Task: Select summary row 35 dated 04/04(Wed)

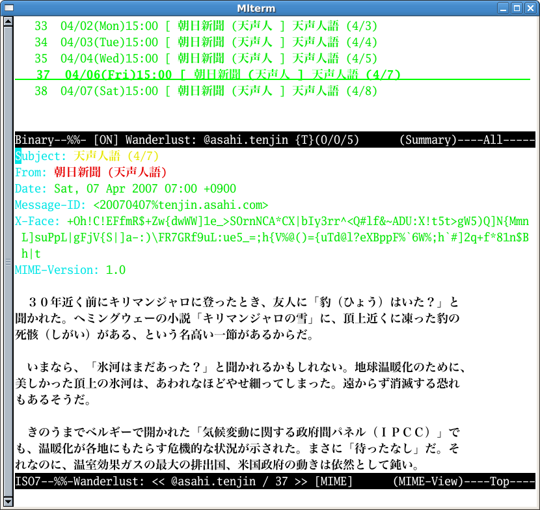Action: [206, 58]
